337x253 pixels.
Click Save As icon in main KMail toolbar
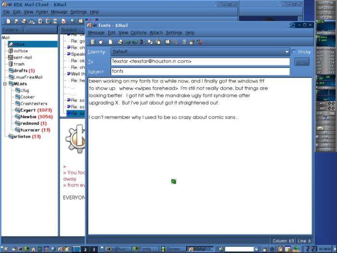click(x=16, y=21)
